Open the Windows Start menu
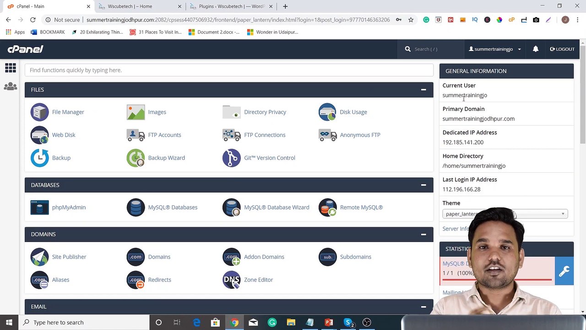Screen dimensions: 586x330 [x=9, y=322]
